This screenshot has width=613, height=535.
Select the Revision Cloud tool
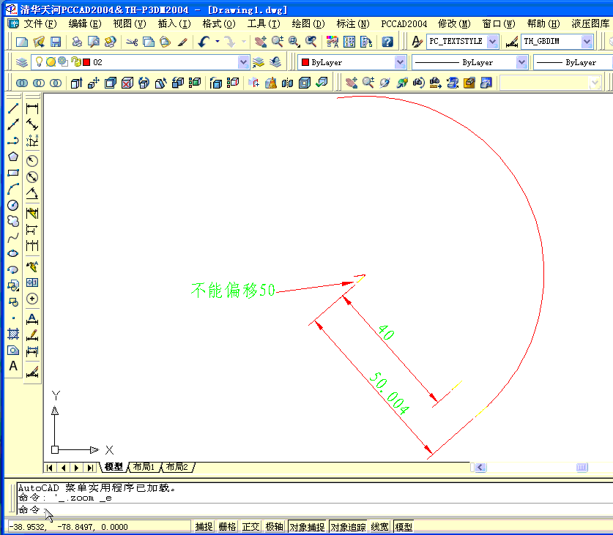pyautogui.click(x=13, y=221)
